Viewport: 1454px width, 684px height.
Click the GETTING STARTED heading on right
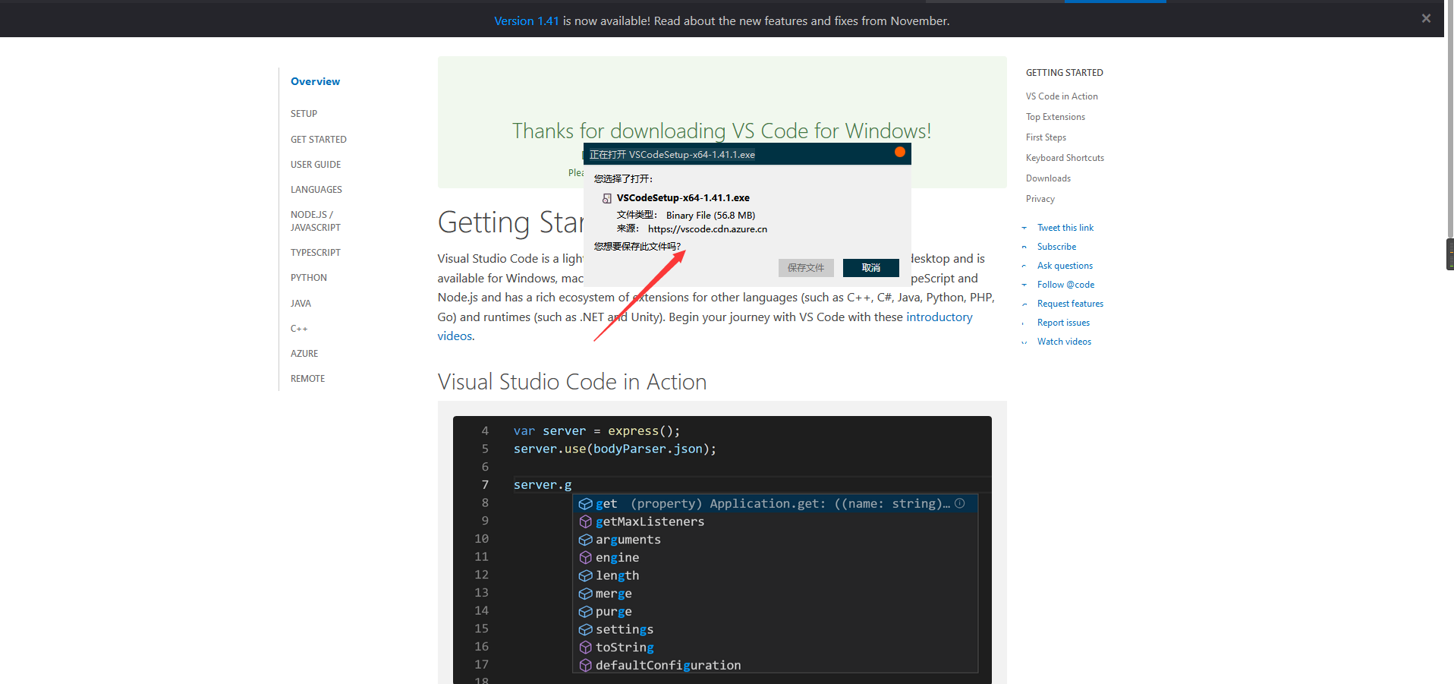click(1064, 73)
